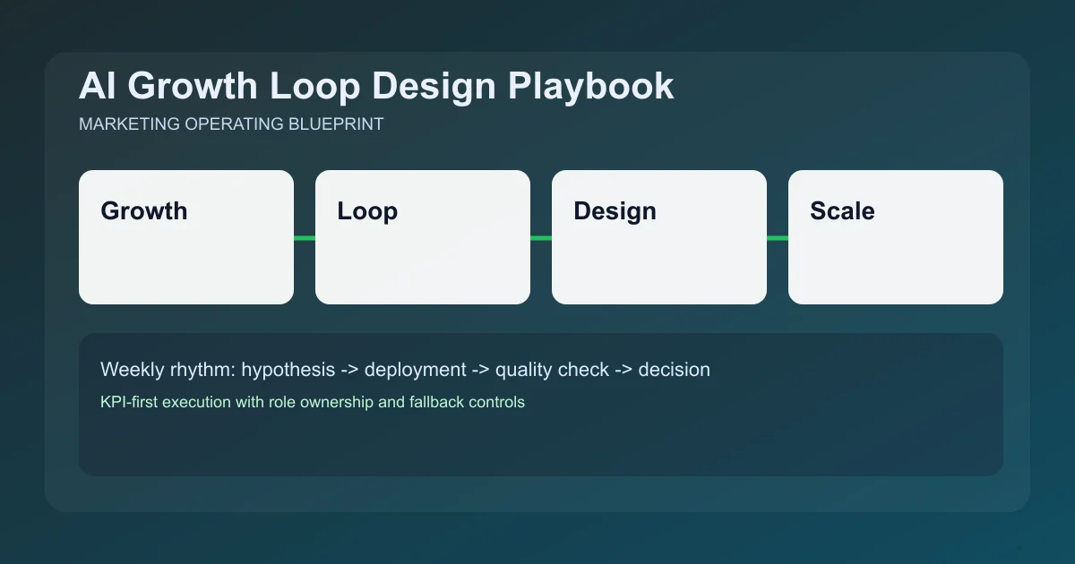
Task: Click the weekly rhythm description text
Action: (x=405, y=369)
